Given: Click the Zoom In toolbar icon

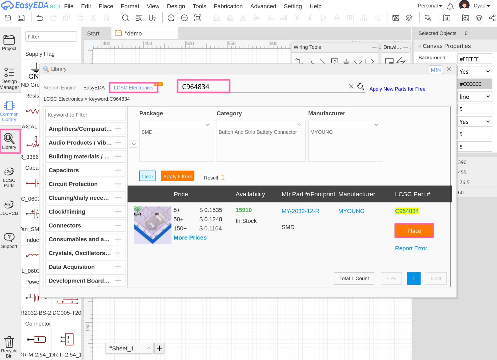Looking at the screenshot, I should (x=171, y=18).
